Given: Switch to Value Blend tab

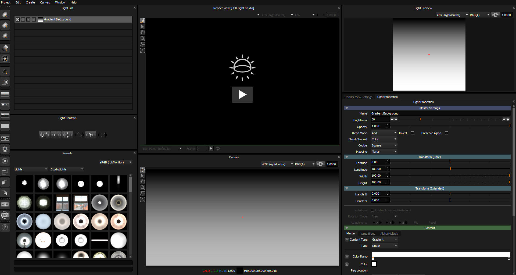Looking at the screenshot, I should click(368, 234).
